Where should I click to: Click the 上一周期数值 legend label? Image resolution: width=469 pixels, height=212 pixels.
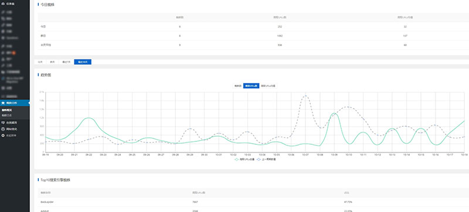269,159
